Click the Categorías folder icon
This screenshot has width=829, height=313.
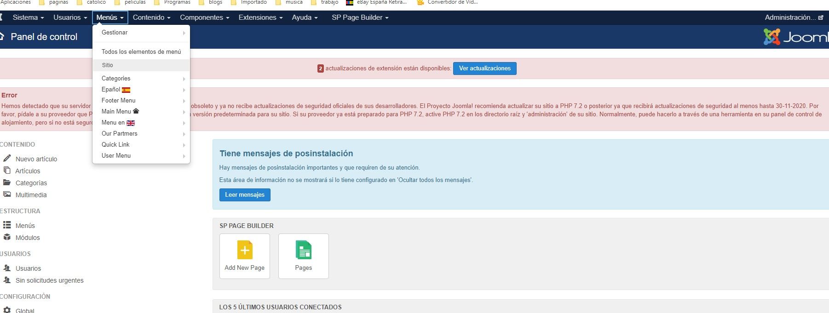coord(7,182)
